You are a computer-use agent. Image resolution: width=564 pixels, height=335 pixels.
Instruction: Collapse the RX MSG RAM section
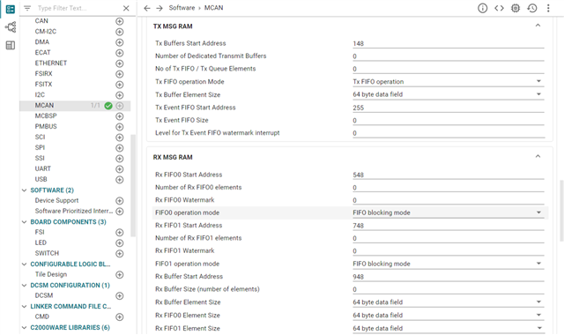[538, 157]
